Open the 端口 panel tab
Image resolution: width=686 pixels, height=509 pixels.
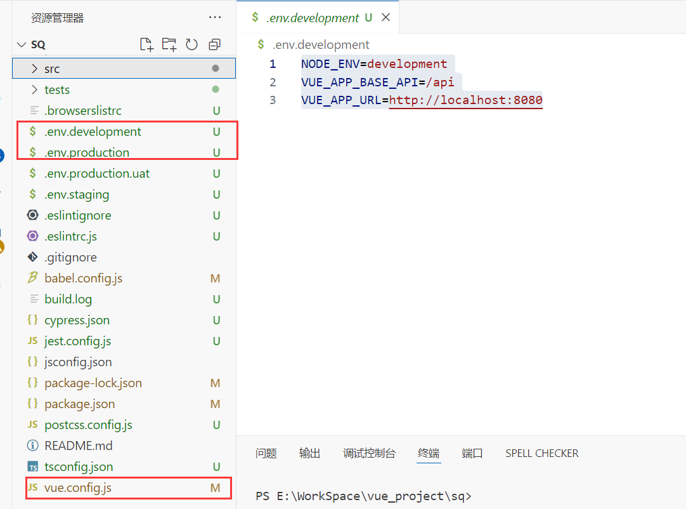[x=472, y=453]
